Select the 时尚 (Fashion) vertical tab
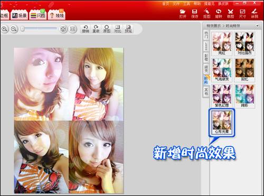The height and width of the screenshot is (196, 264). (x=206, y=80)
